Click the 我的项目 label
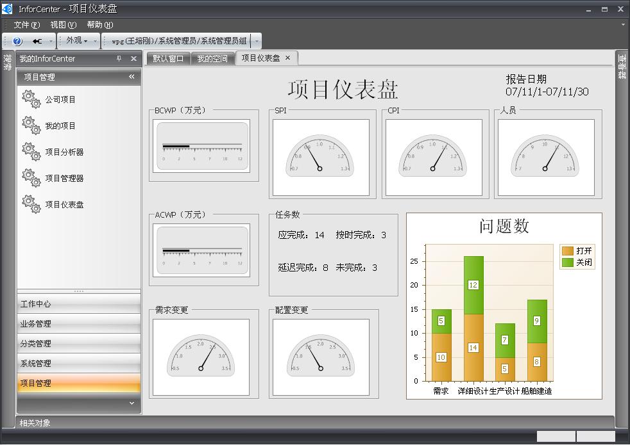 point(60,126)
